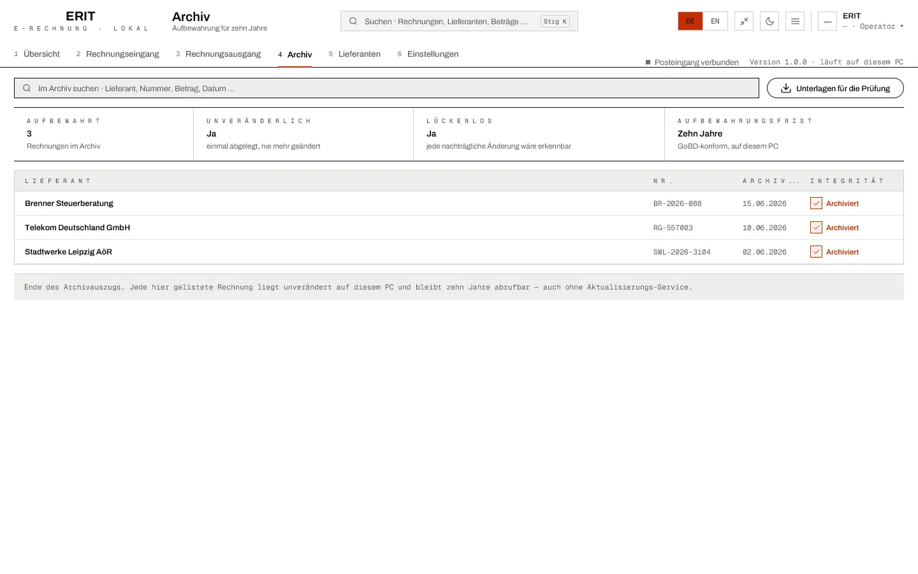Sort by the Lieferant column header

click(58, 181)
